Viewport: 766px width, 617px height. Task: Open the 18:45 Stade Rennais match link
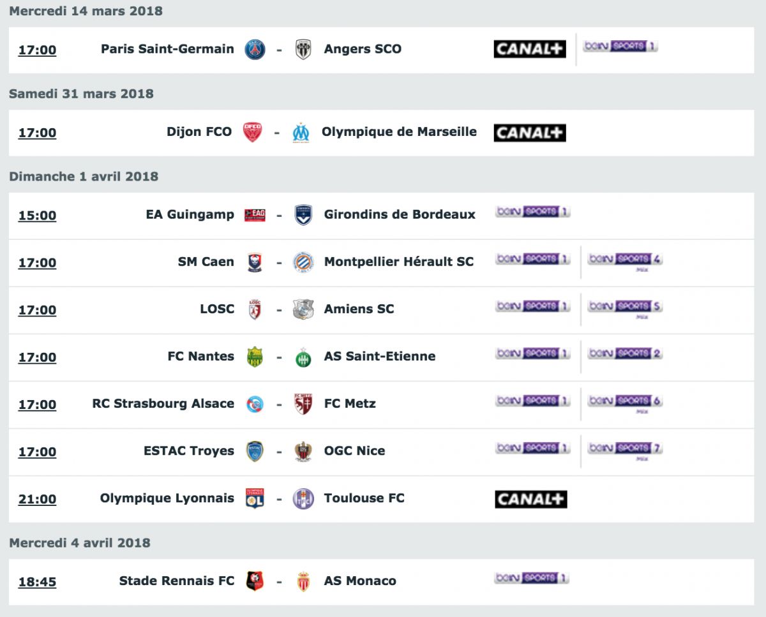click(x=37, y=582)
